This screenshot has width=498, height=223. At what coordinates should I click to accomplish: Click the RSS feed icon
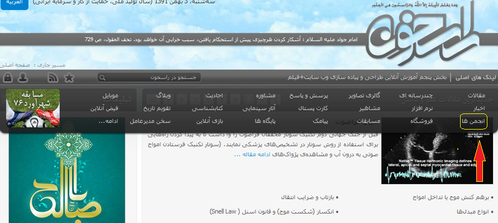[x=53, y=78]
